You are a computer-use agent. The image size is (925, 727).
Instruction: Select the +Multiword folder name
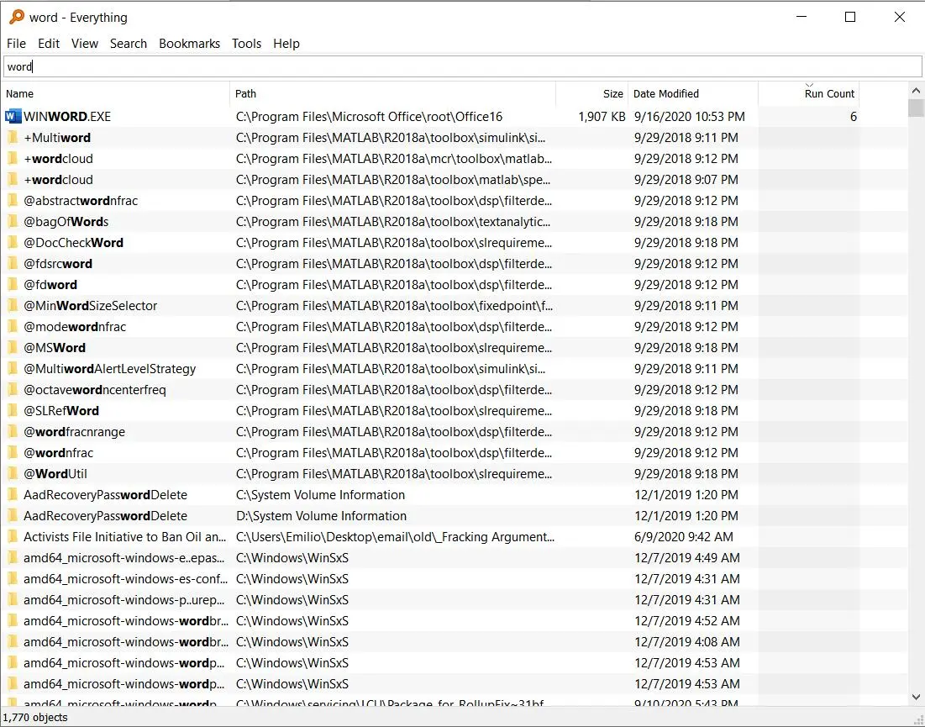point(57,138)
